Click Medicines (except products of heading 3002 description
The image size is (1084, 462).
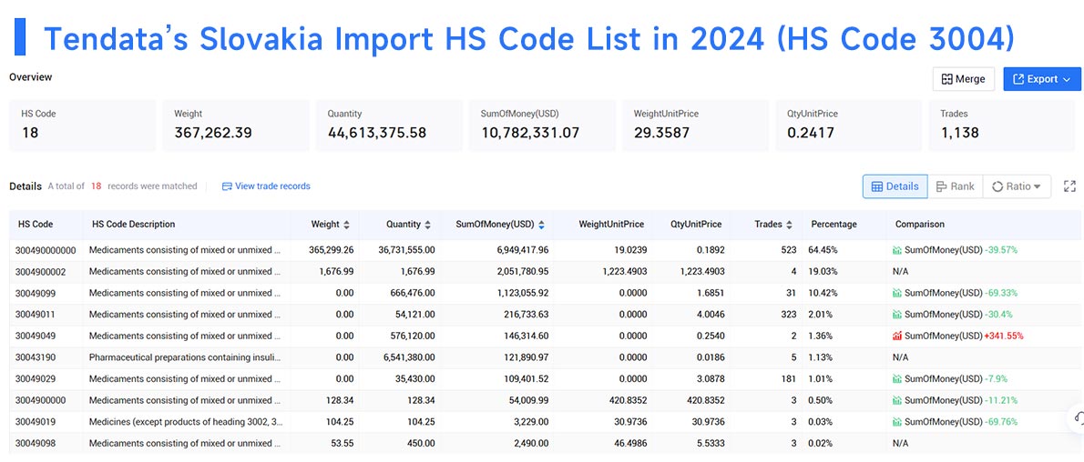point(185,421)
